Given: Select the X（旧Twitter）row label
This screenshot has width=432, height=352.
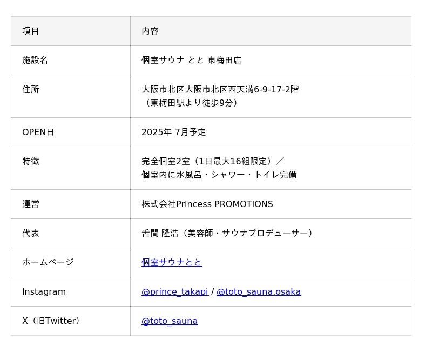Looking at the screenshot, I should tap(52, 321).
